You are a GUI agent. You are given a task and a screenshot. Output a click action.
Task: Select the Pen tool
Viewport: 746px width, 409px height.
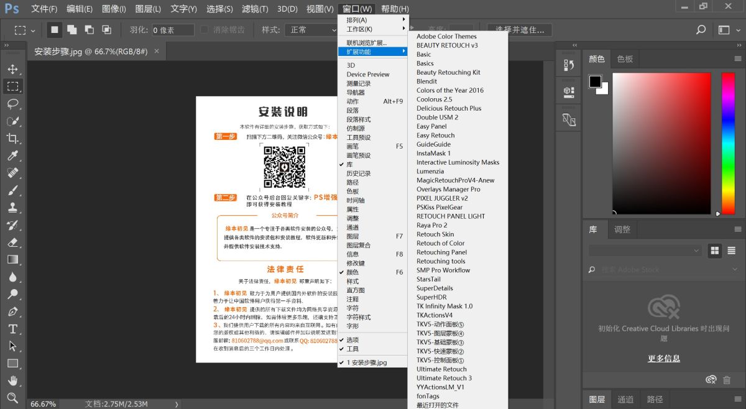(12, 311)
